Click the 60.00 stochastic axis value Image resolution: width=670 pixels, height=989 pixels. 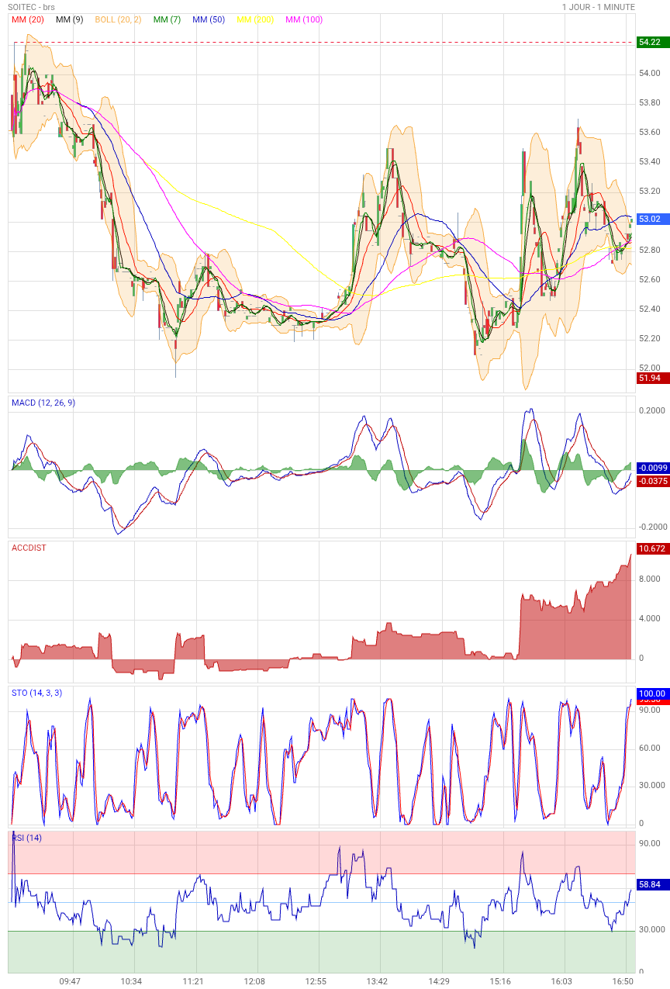point(650,749)
